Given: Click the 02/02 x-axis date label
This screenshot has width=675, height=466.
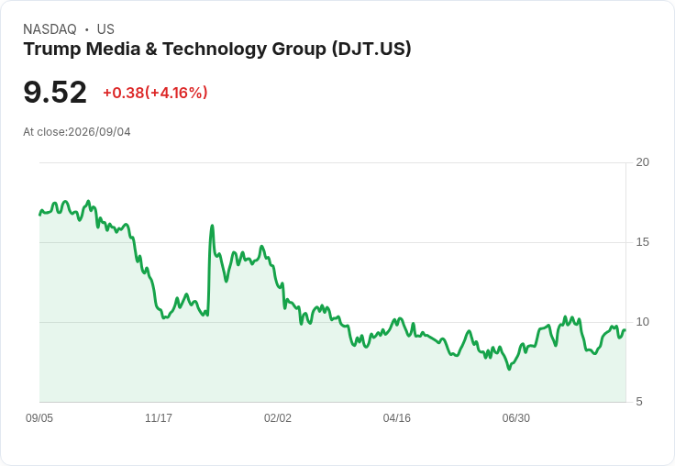Looking at the screenshot, I should [278, 417].
